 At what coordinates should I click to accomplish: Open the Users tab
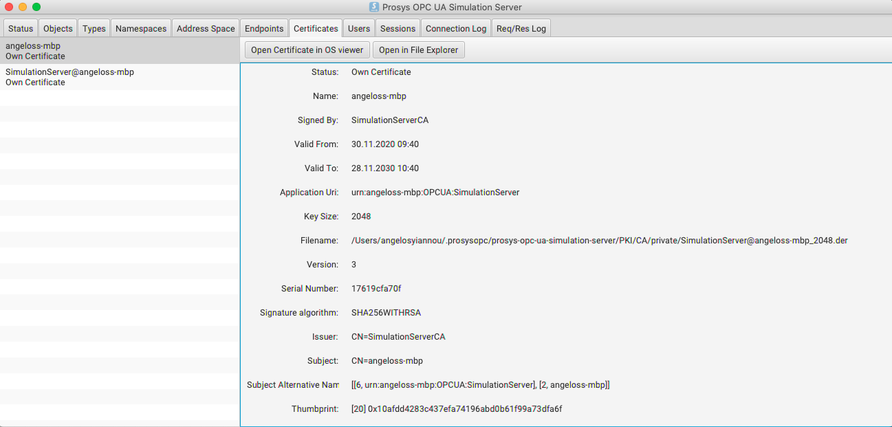[359, 28]
